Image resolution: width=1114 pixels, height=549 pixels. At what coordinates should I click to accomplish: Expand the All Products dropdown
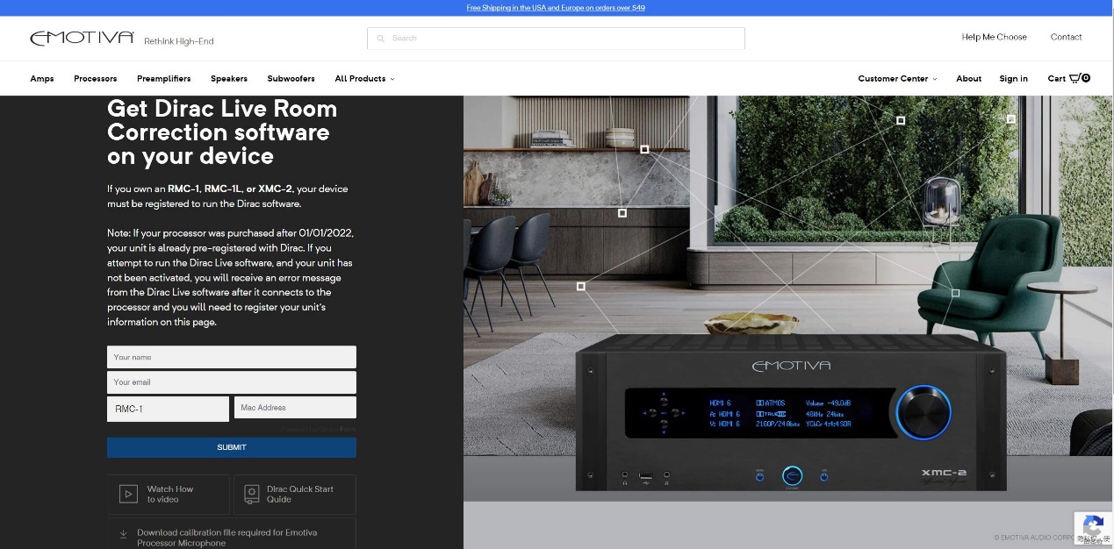364,79
